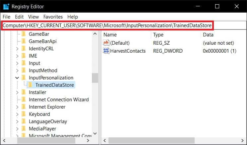
Task: Click the HarvestContacts DWORD value icon
Action: pos(106,51)
